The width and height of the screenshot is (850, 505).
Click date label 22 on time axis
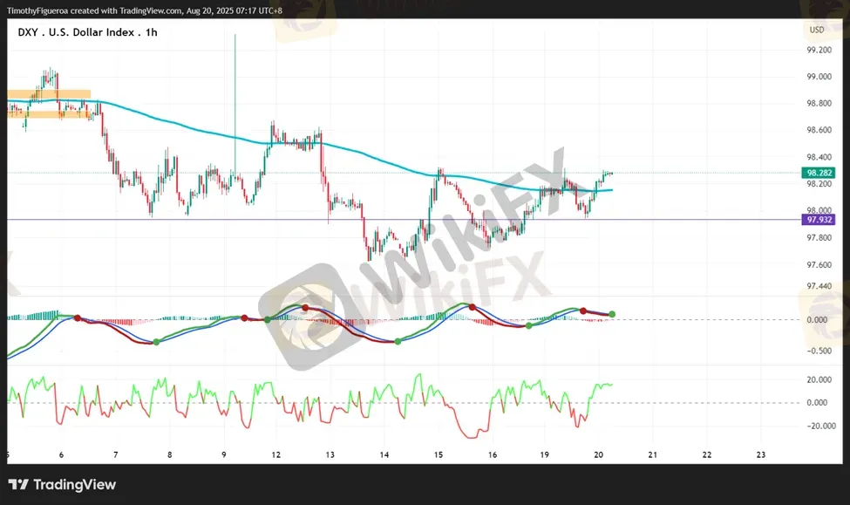pos(707,454)
